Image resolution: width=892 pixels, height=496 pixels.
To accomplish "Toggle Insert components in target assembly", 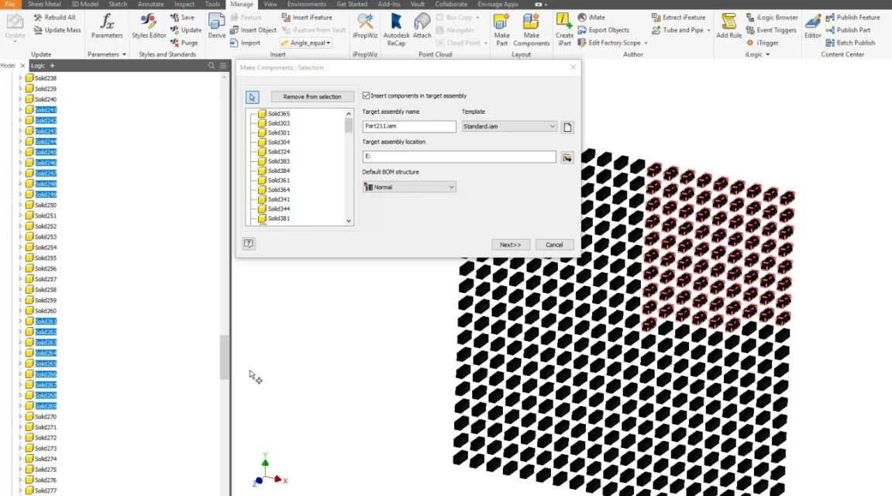I will click(366, 95).
